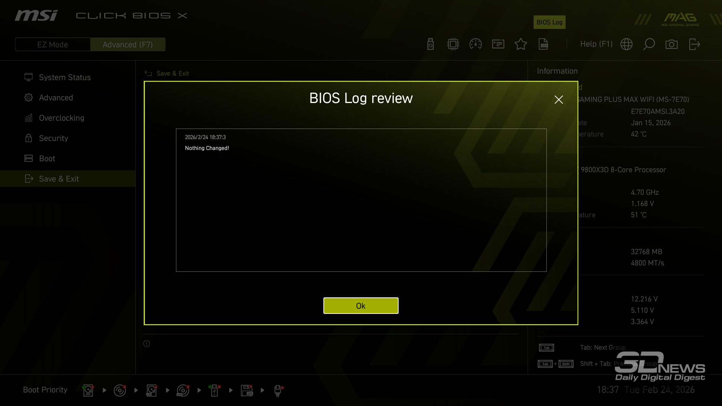Click Help (F1) link
Image resolution: width=722 pixels, height=406 pixels.
click(x=596, y=44)
